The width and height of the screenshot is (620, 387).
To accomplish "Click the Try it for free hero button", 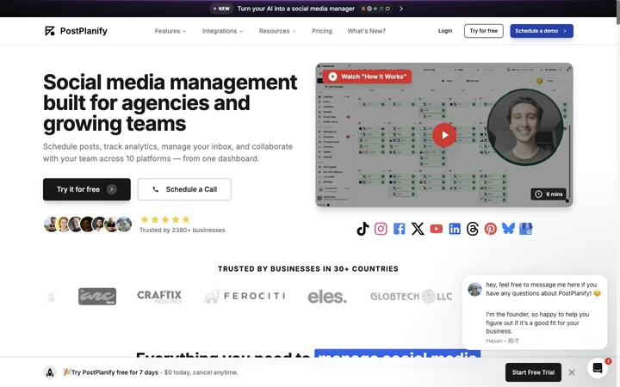I will pos(87,189).
